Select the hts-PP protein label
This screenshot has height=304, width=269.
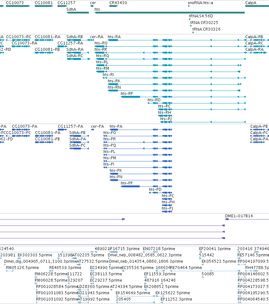click(x=127, y=183)
